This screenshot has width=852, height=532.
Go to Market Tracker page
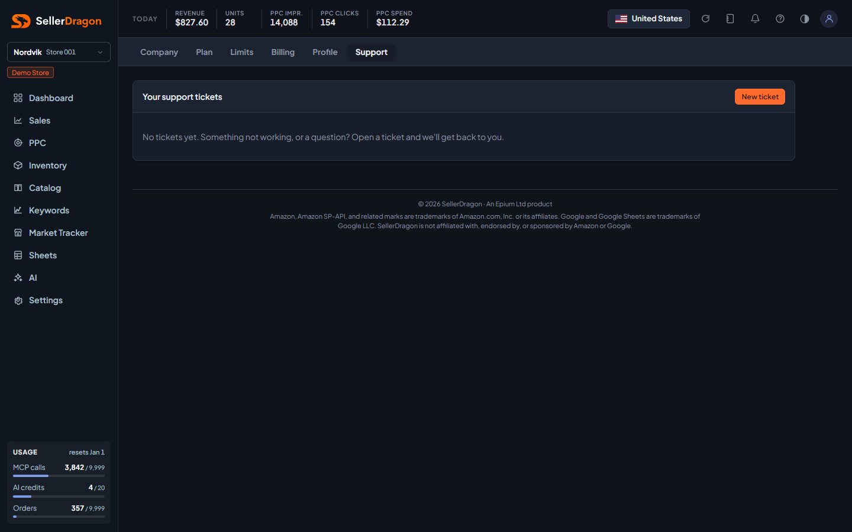[x=59, y=233]
